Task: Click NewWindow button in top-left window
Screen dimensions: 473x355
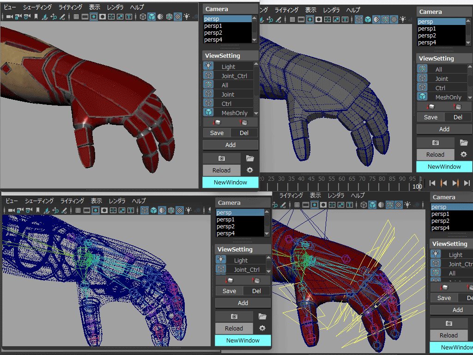Action: pos(230,182)
